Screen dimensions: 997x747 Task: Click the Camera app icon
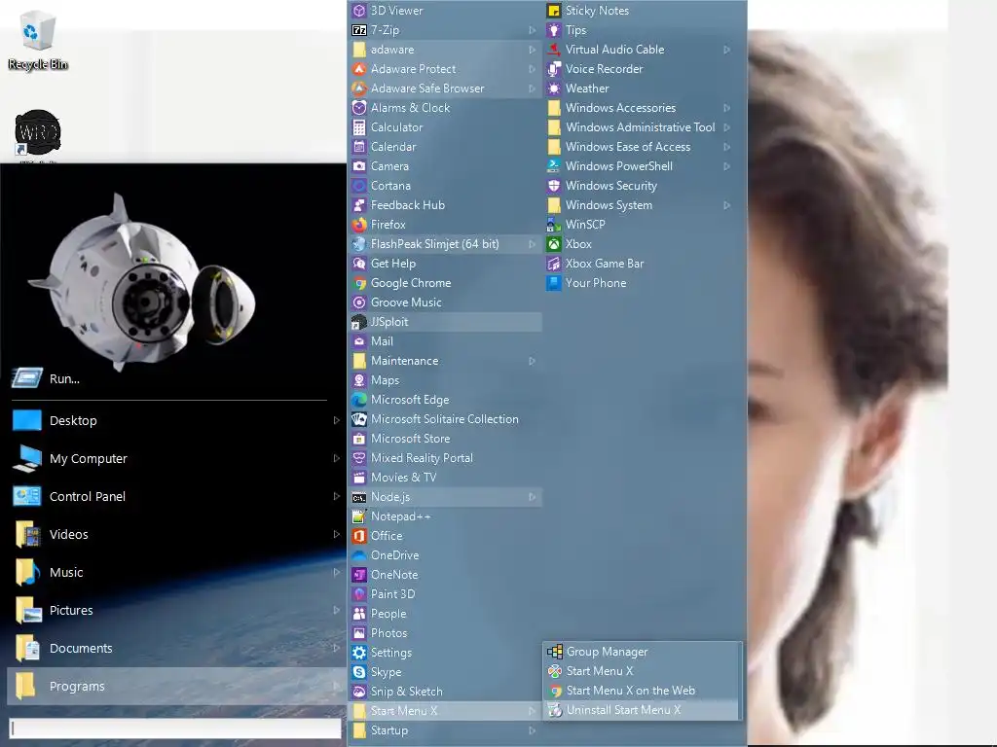click(x=359, y=165)
